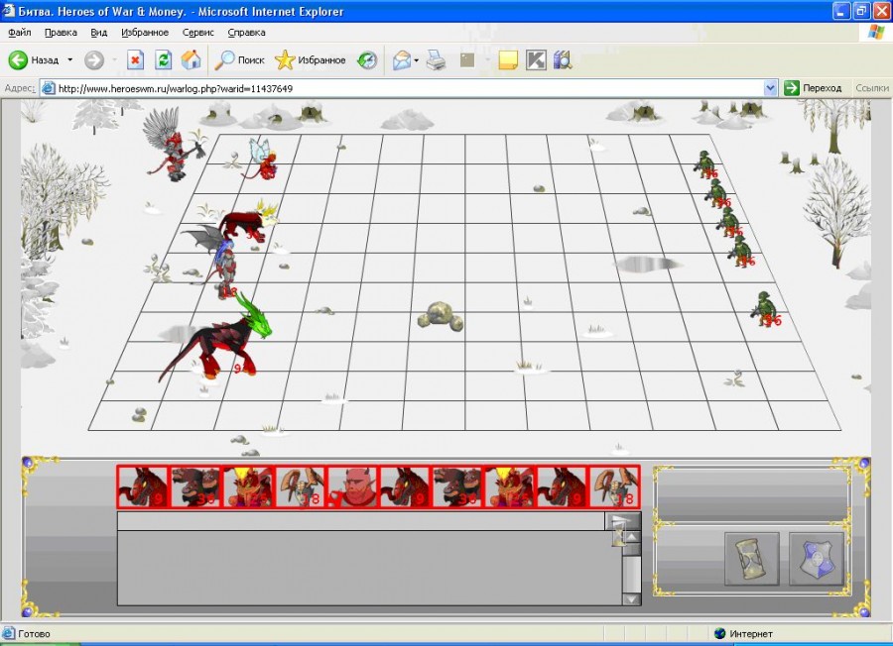Select the red cerberus unit on battlefield

(x=249, y=223)
